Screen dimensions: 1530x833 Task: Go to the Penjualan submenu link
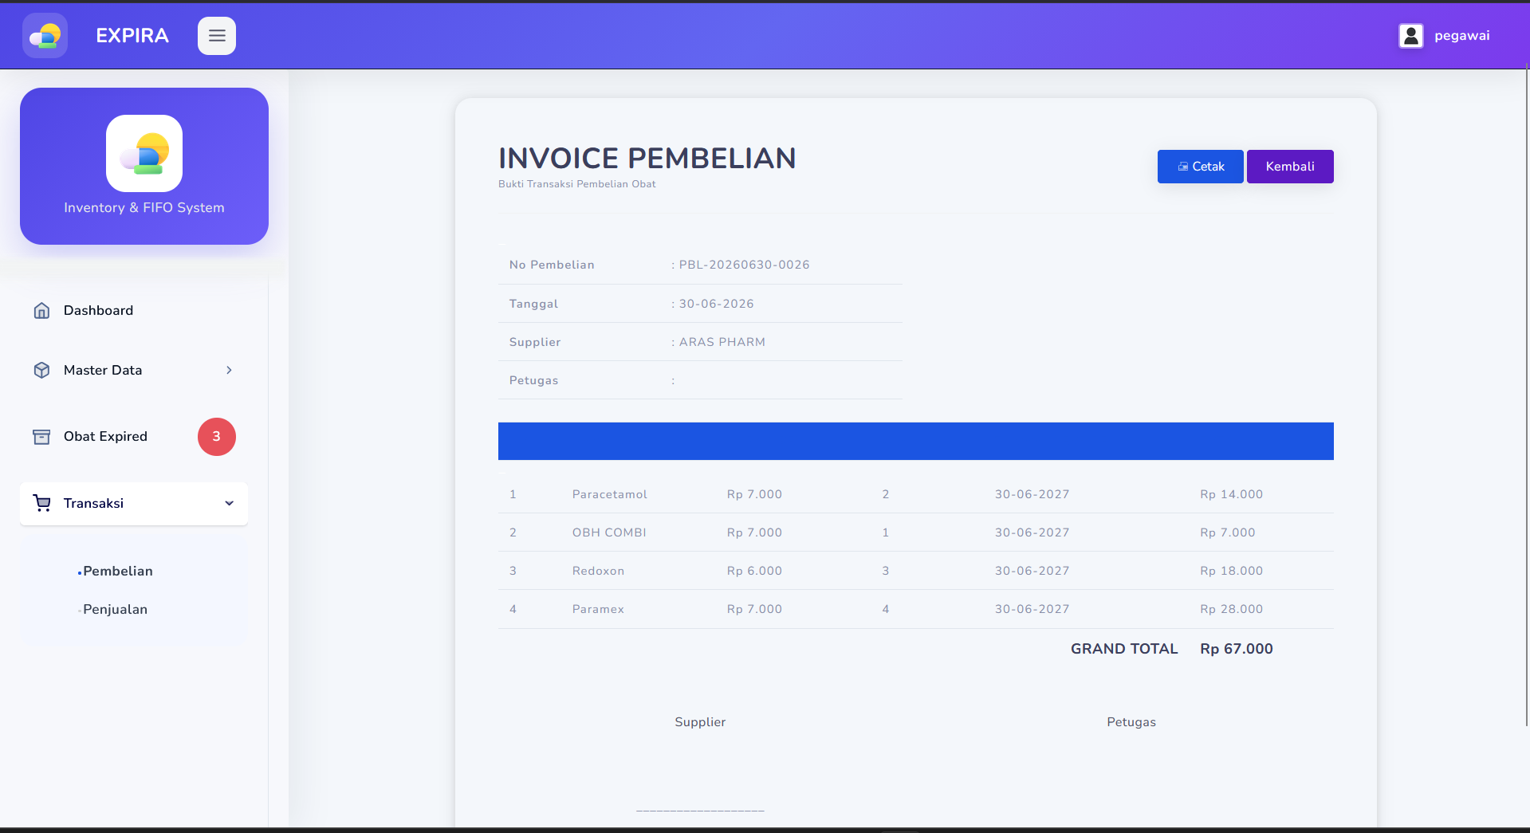(x=116, y=609)
